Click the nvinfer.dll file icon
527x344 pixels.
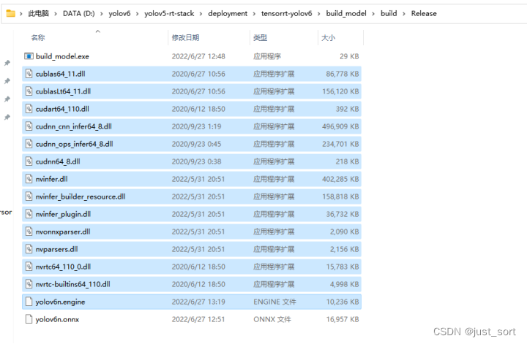tap(29, 179)
